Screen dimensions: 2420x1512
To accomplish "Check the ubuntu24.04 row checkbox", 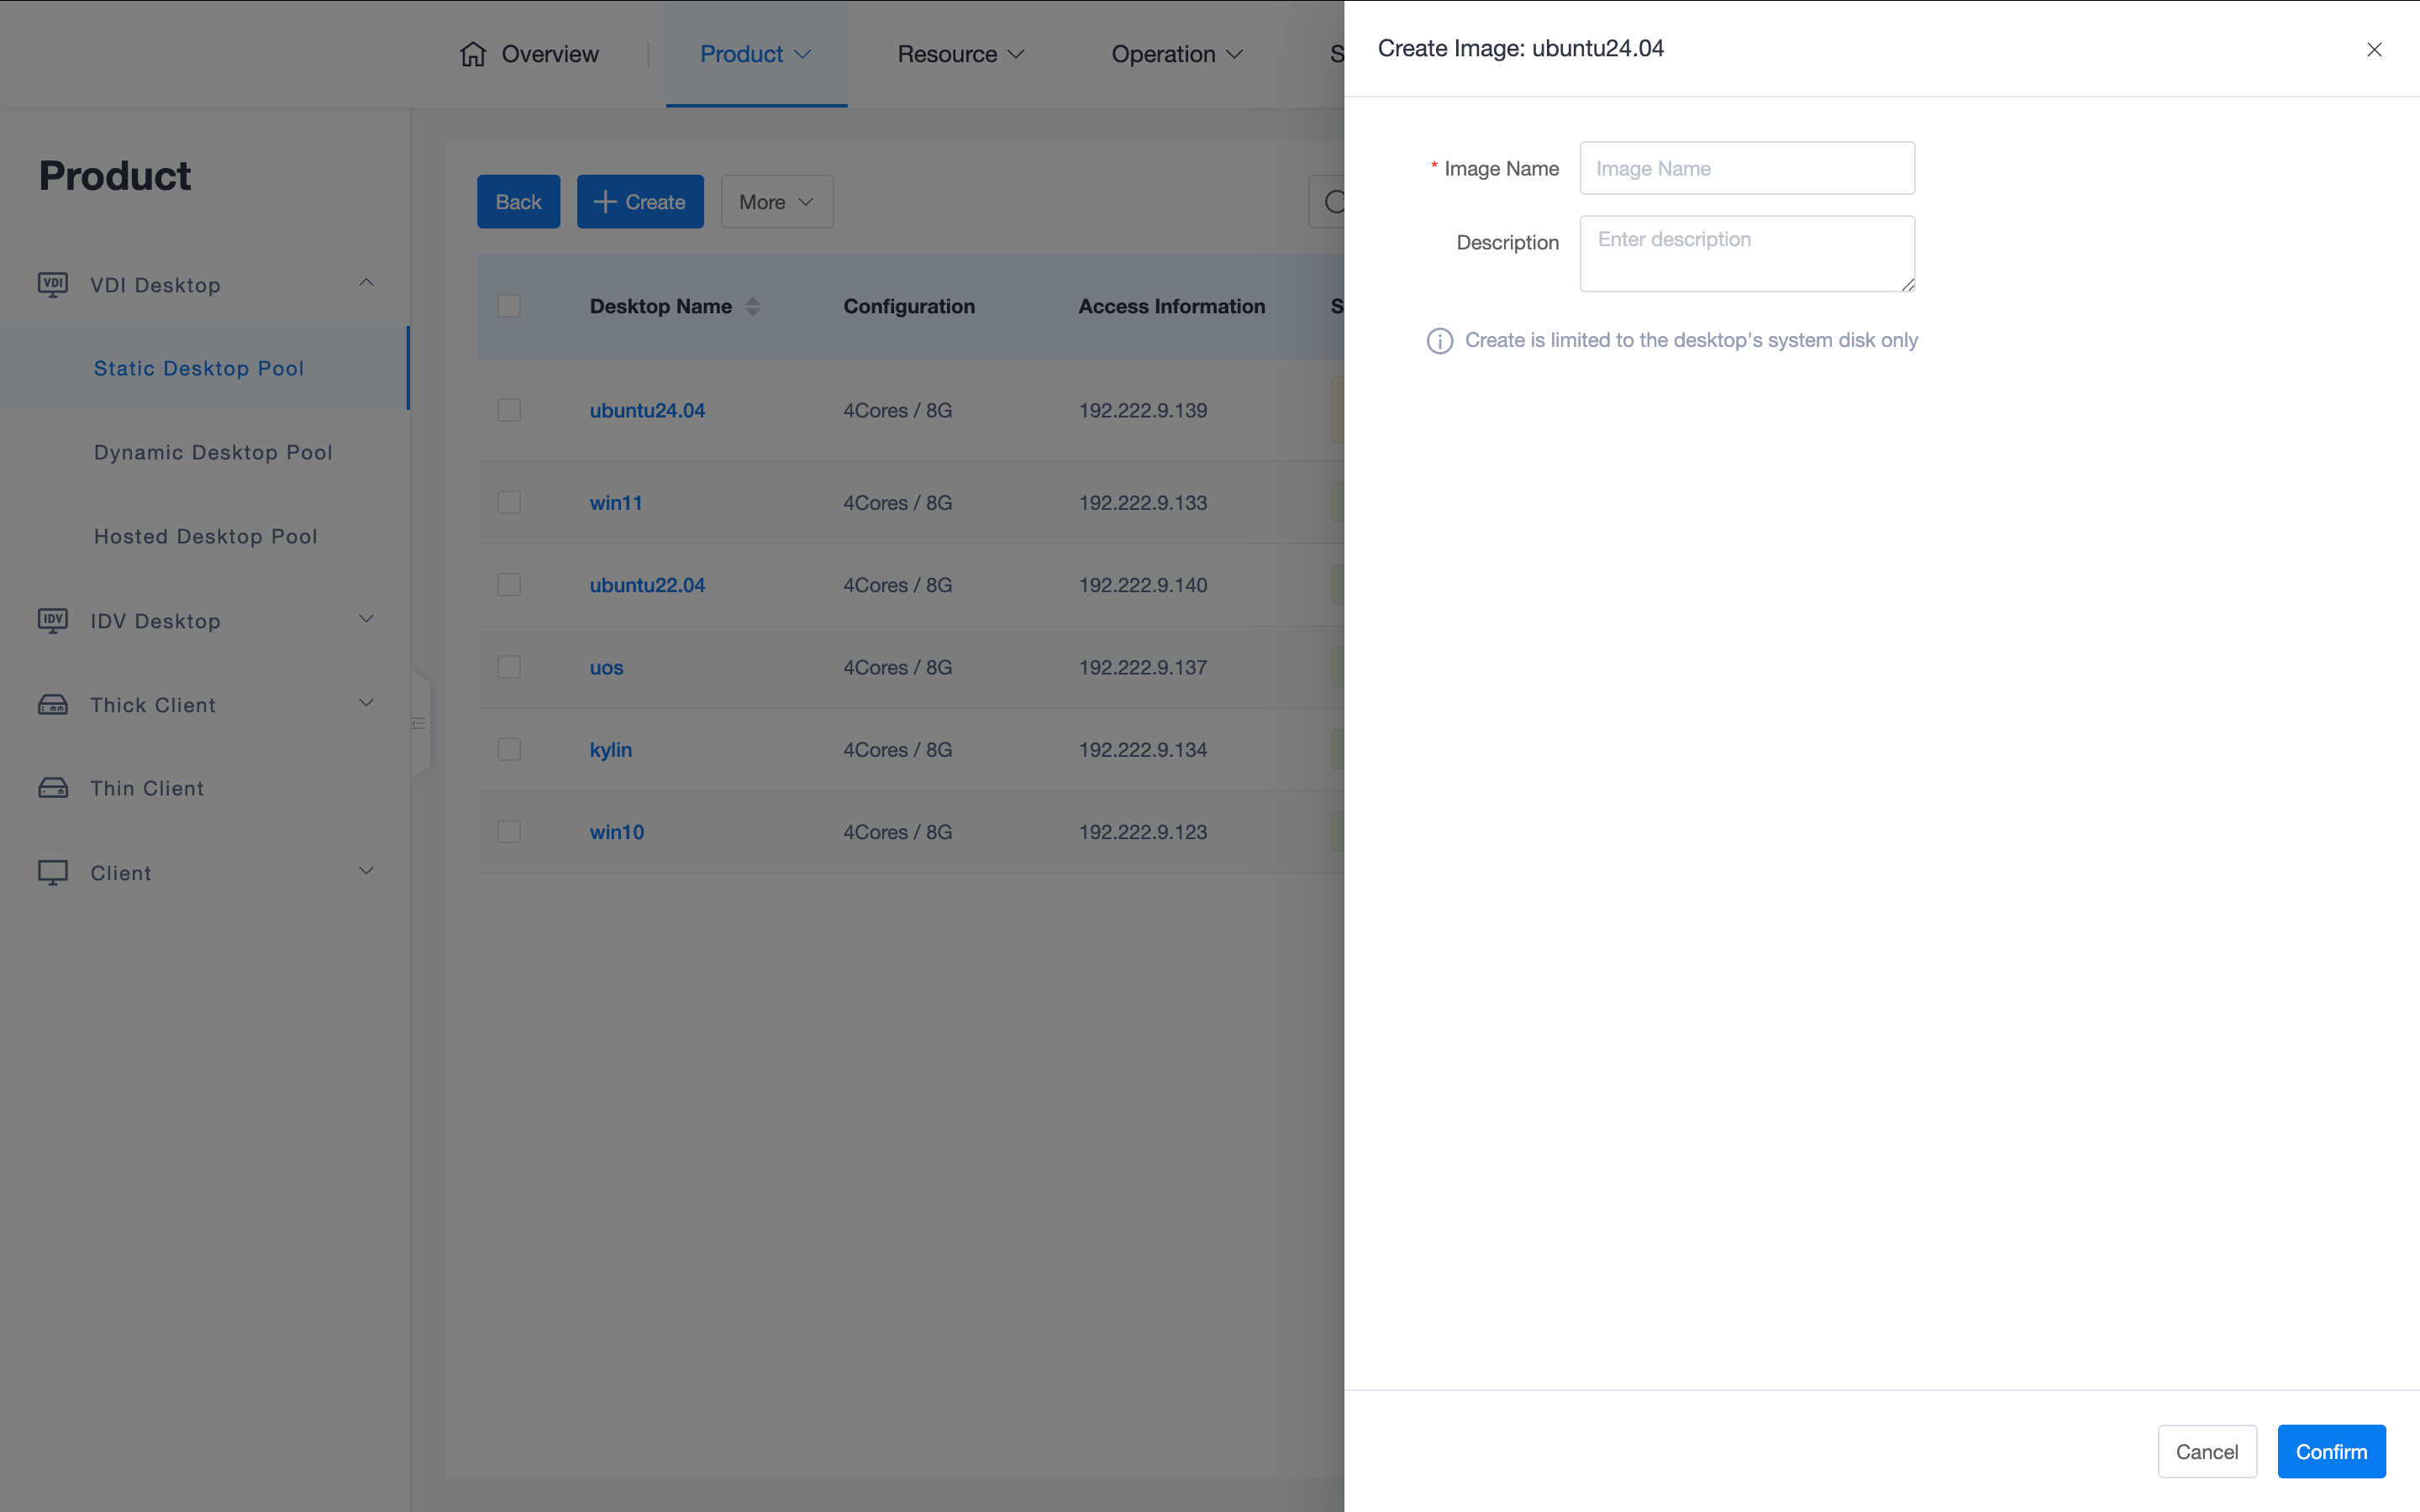I will click(x=509, y=410).
